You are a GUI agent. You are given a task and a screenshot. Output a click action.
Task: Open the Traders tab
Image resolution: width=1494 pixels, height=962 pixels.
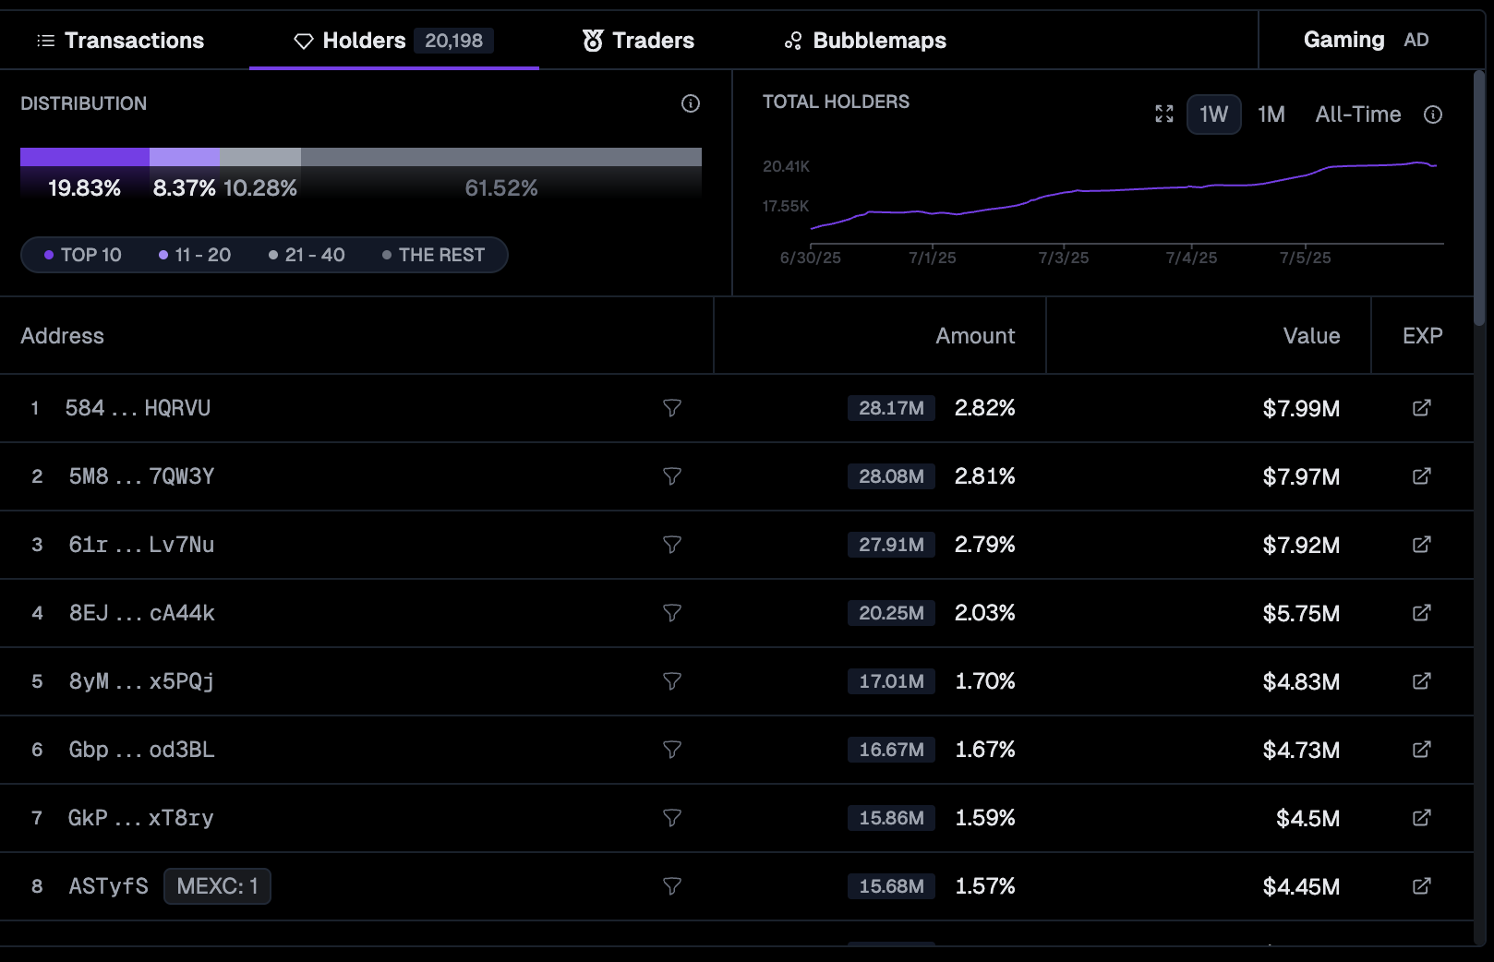(638, 41)
